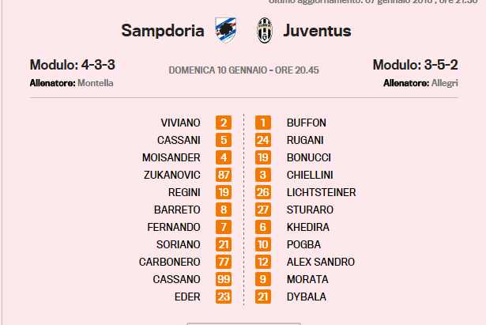Click player name EDER
Screen dimensions: 486x325
pos(187,297)
